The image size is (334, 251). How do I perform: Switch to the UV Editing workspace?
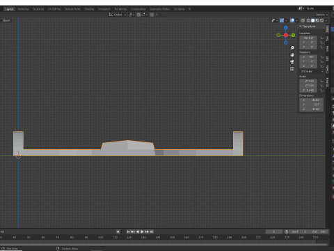(x=54, y=9)
